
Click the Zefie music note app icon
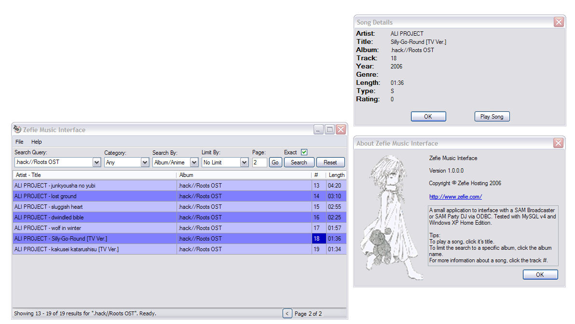17,129
